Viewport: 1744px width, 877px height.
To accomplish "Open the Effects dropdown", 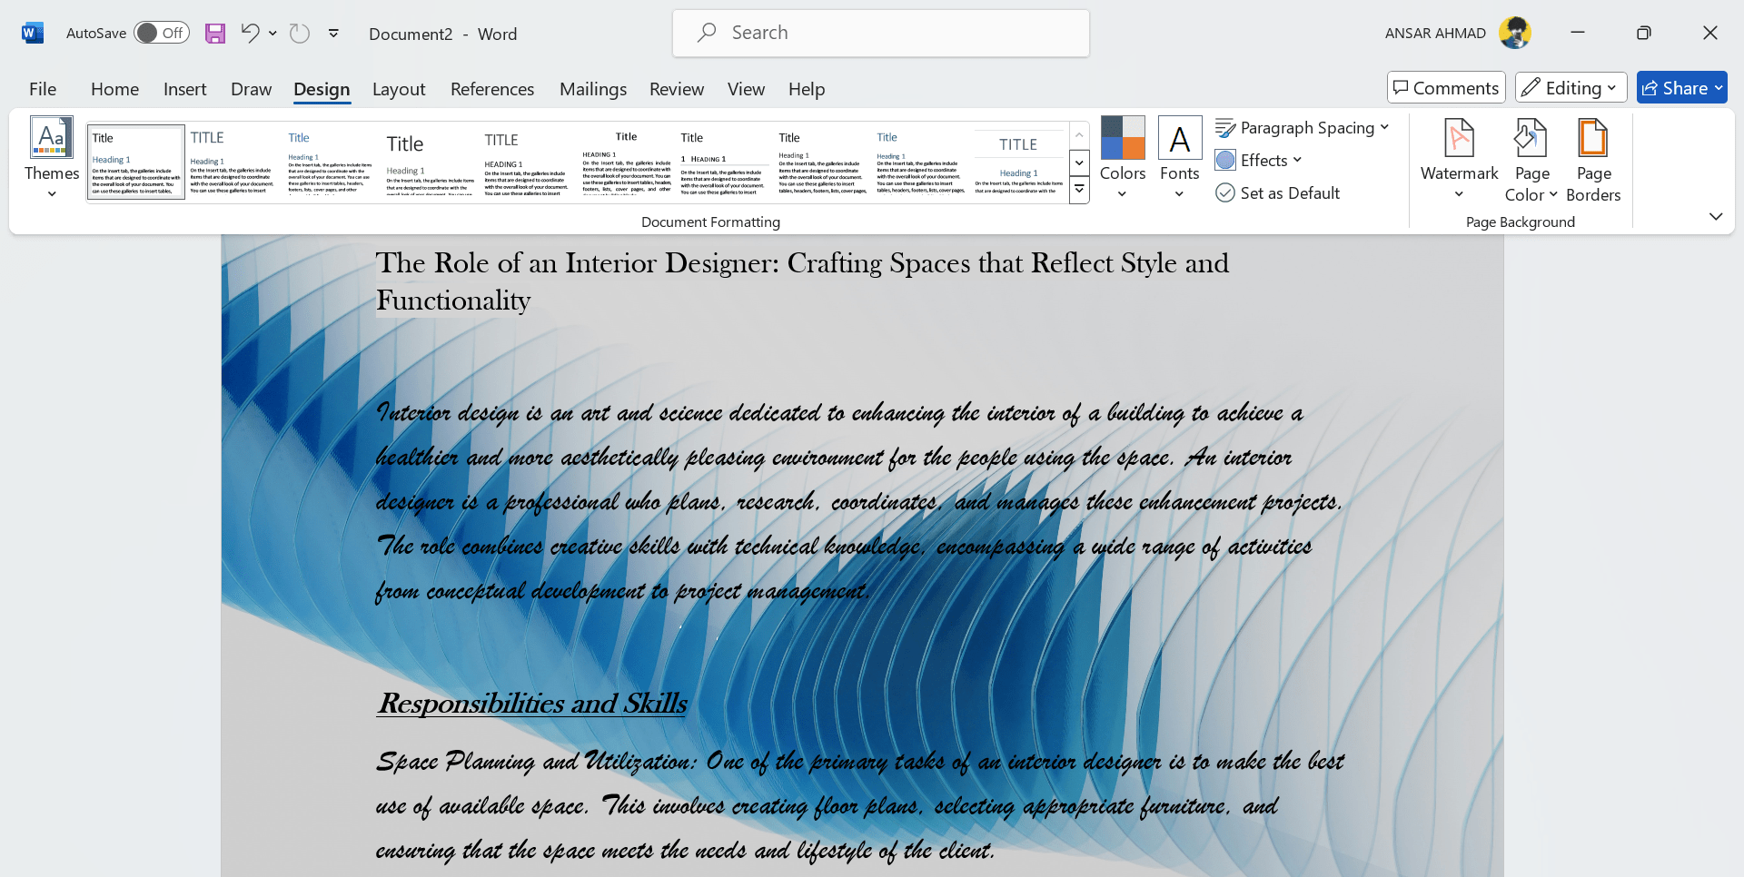I will tap(1259, 161).
